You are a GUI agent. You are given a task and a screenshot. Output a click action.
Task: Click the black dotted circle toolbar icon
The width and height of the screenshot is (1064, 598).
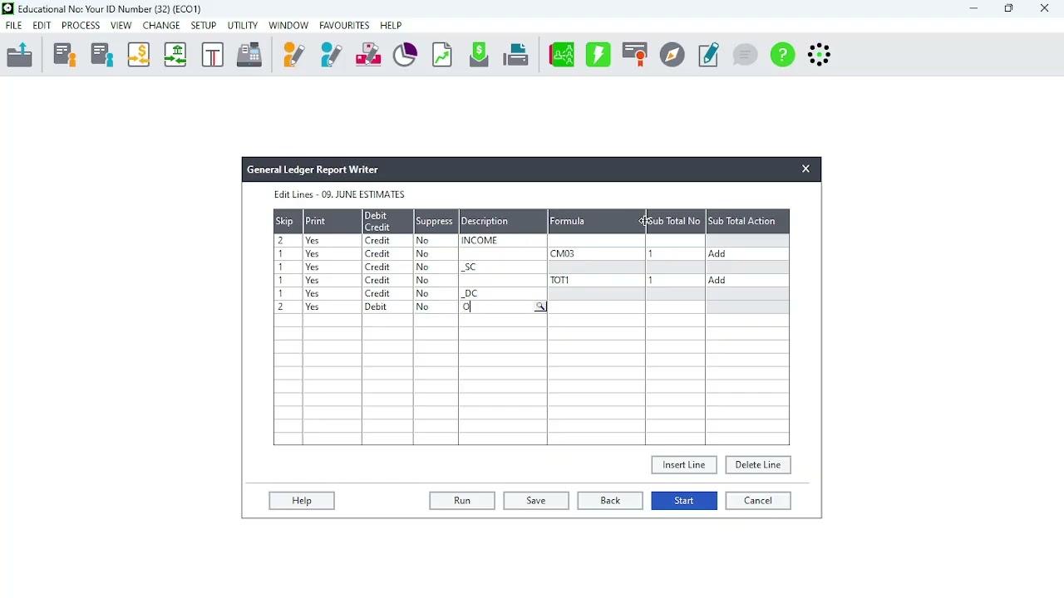pos(820,56)
